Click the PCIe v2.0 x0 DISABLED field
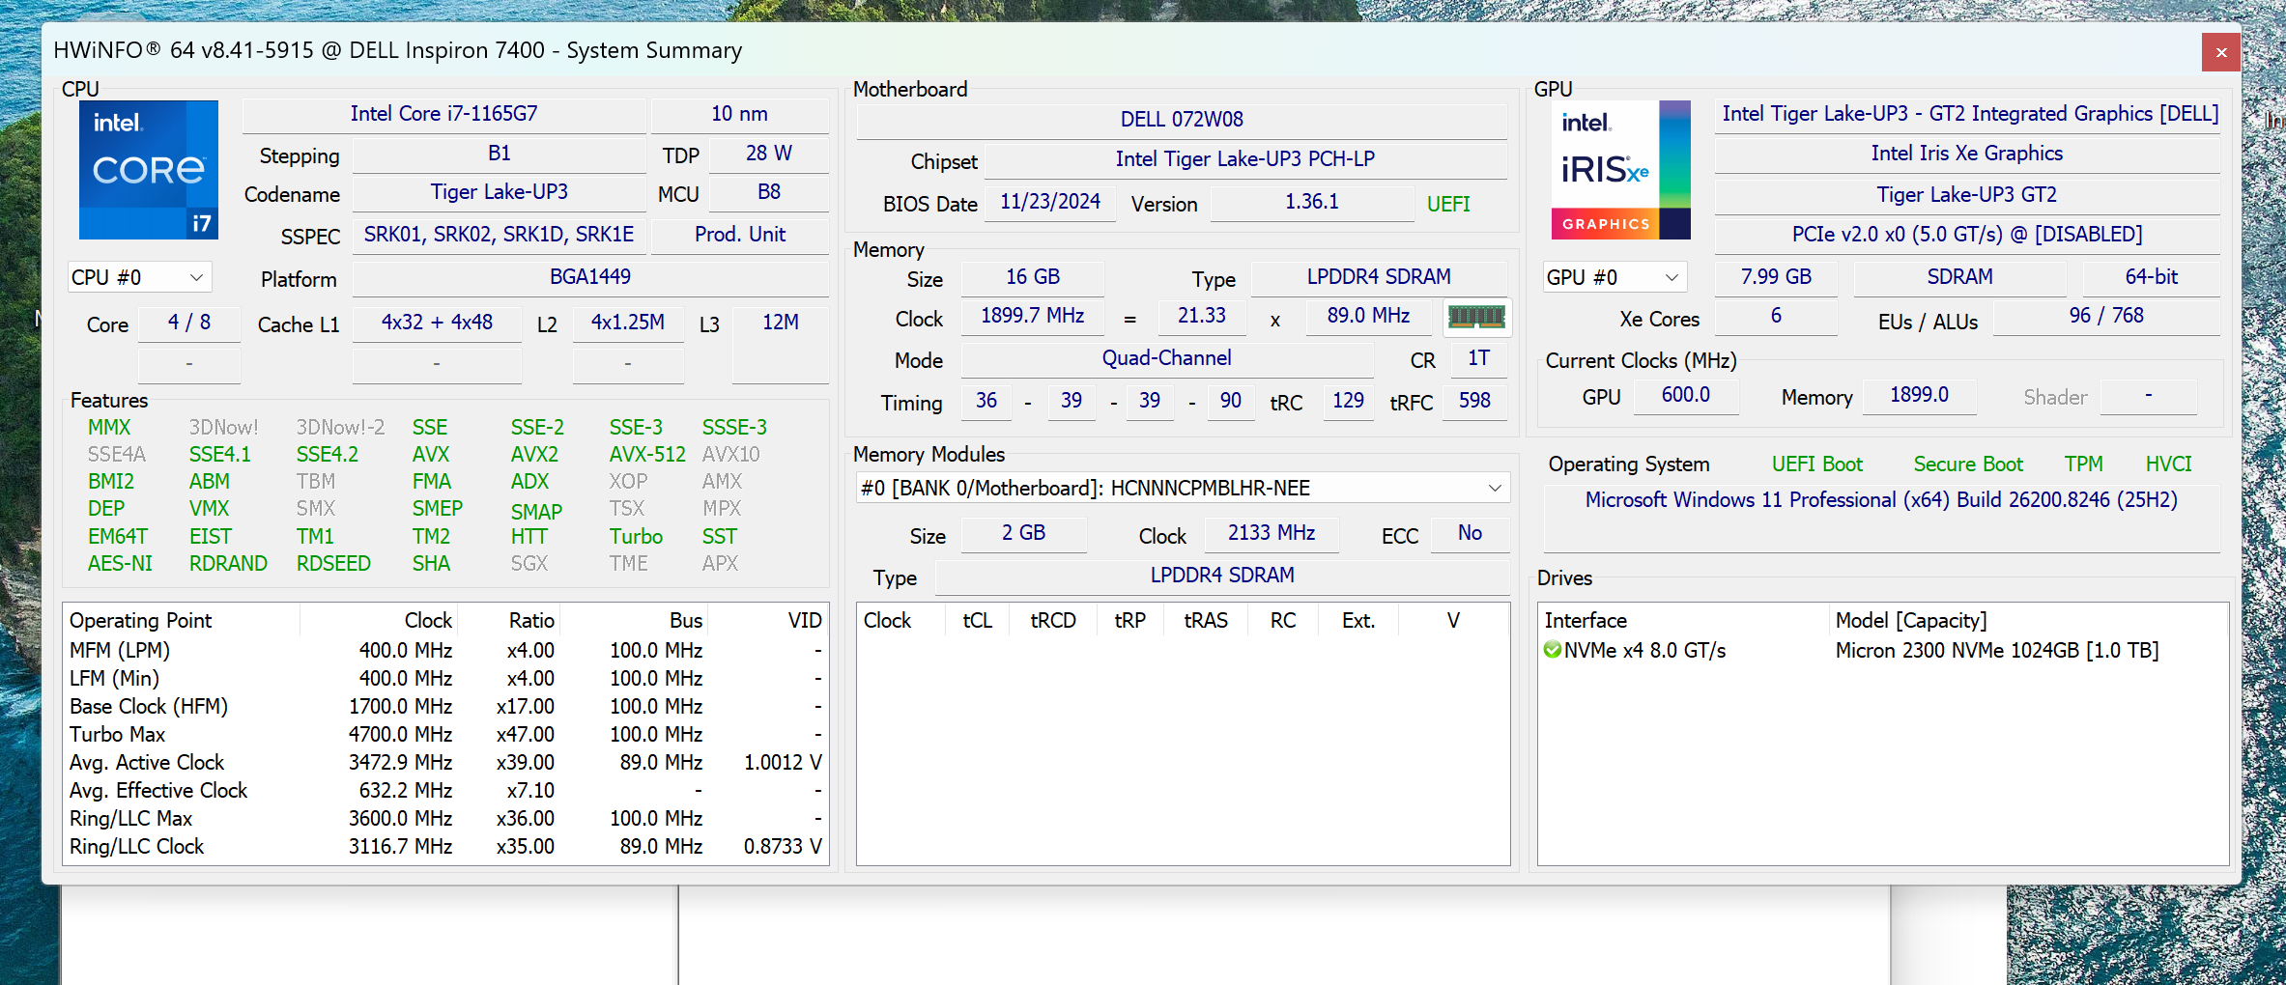Screen dimensions: 2286x985 pos(1966,235)
